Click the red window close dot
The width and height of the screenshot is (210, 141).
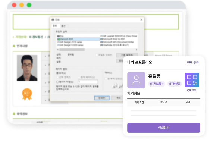click(x=14, y=5)
